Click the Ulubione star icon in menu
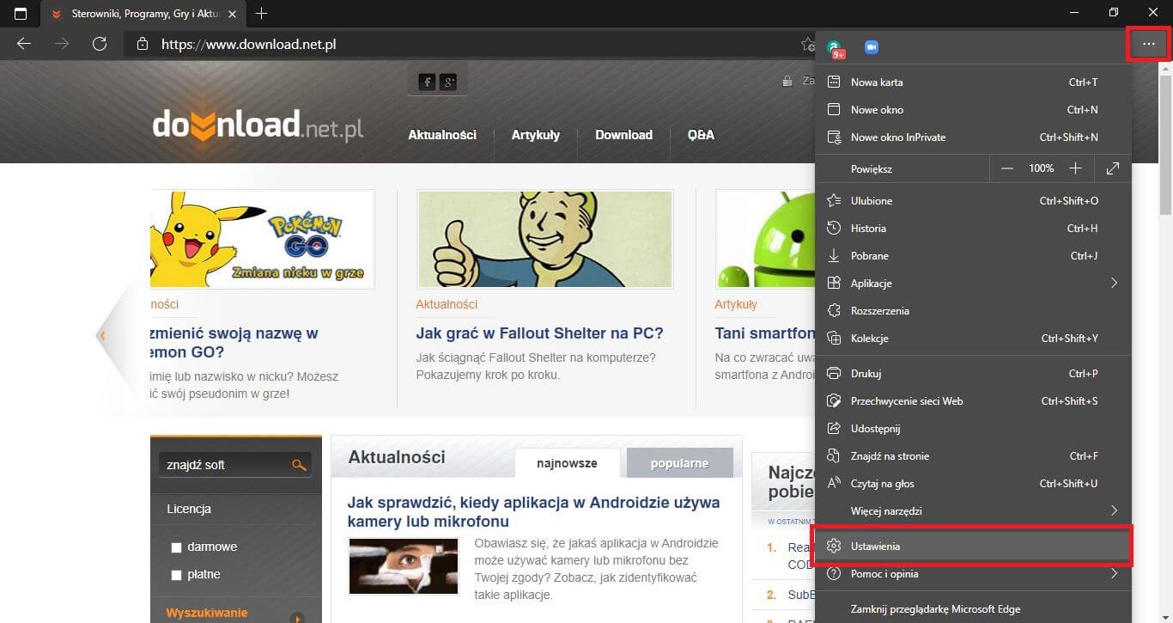 (833, 200)
